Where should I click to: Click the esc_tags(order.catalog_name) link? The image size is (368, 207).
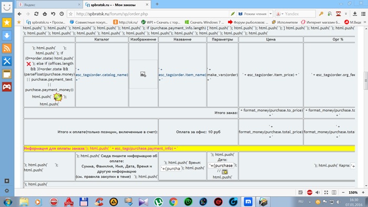coord(101,75)
